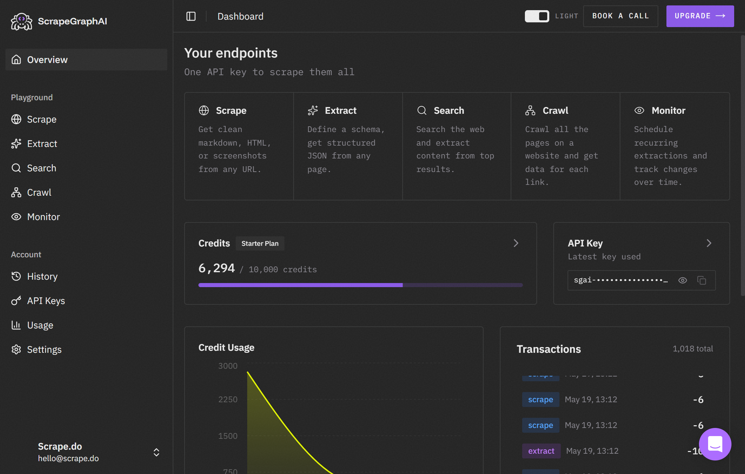Click the ScrapeGraphAI spider logo
Viewport: 745px width, 474px height.
pos(22,21)
